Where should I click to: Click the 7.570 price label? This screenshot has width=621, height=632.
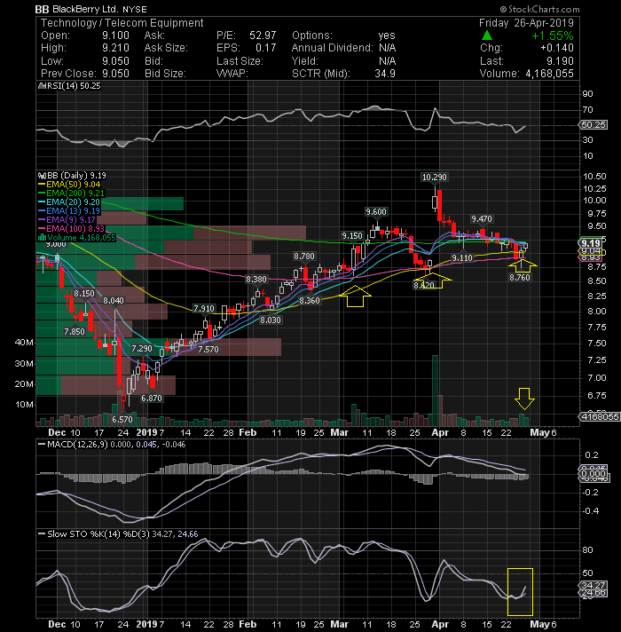coord(208,349)
